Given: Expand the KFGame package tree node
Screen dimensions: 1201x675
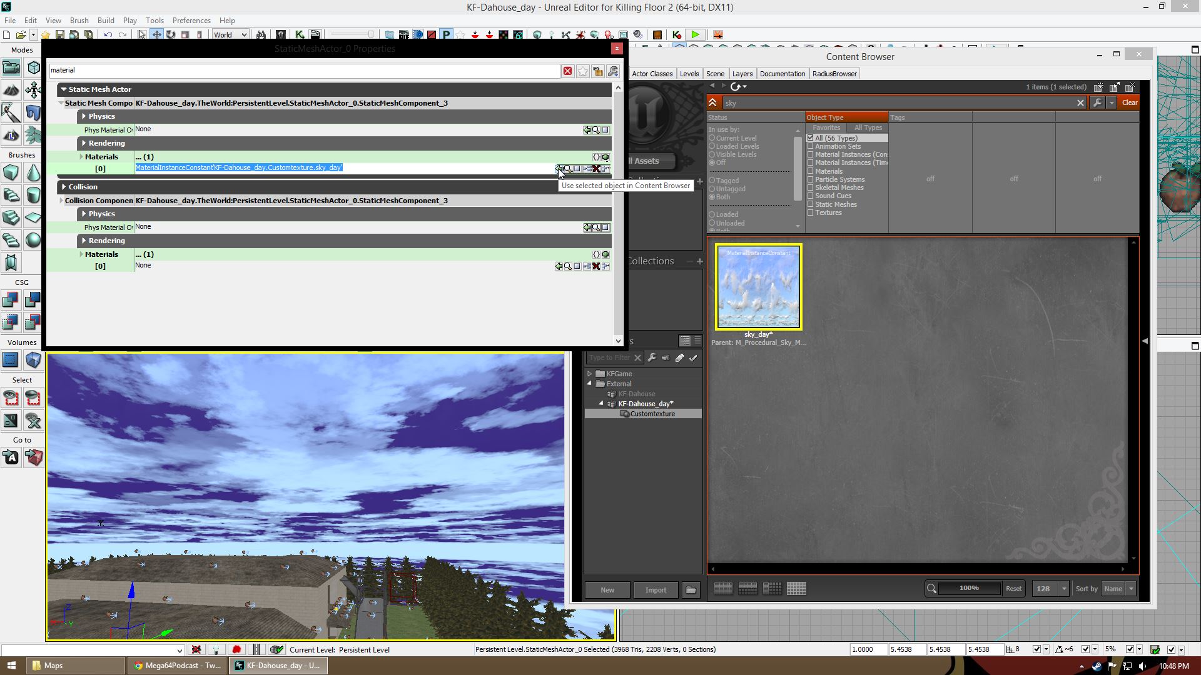Looking at the screenshot, I should tap(589, 374).
